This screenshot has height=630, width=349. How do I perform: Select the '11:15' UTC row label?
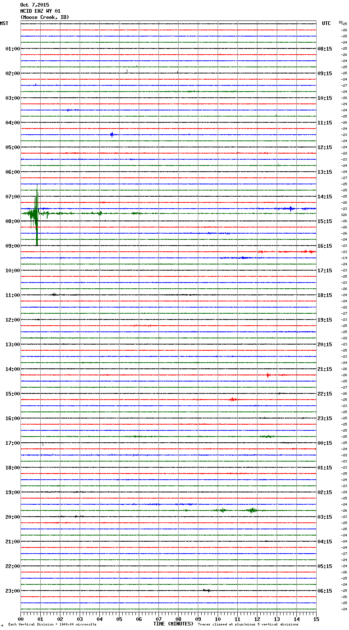(325, 122)
